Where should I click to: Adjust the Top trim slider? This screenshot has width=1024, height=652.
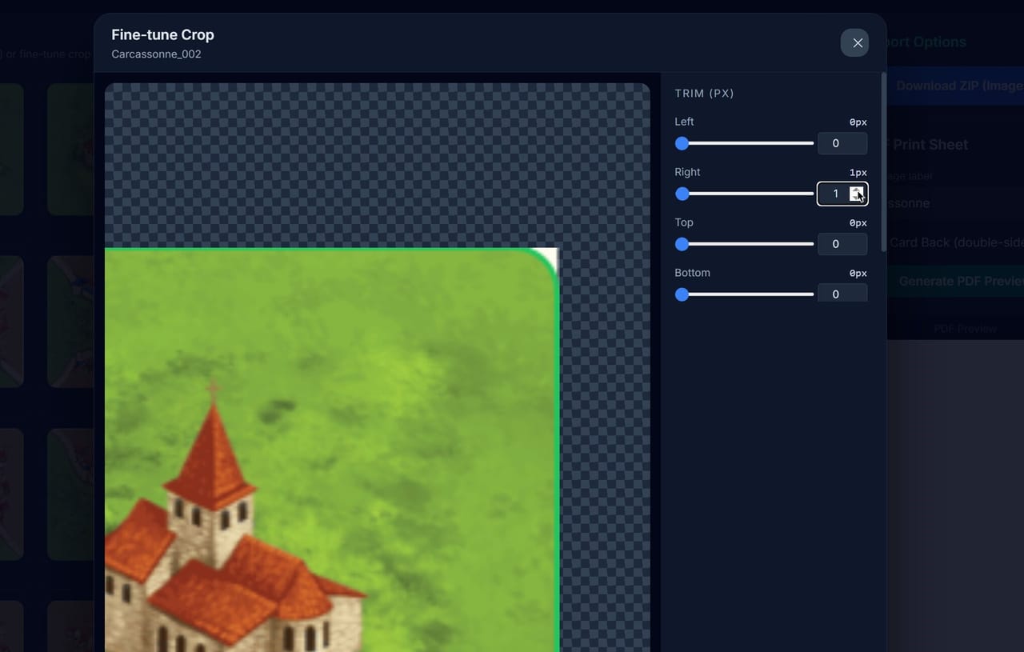pyautogui.click(x=744, y=244)
